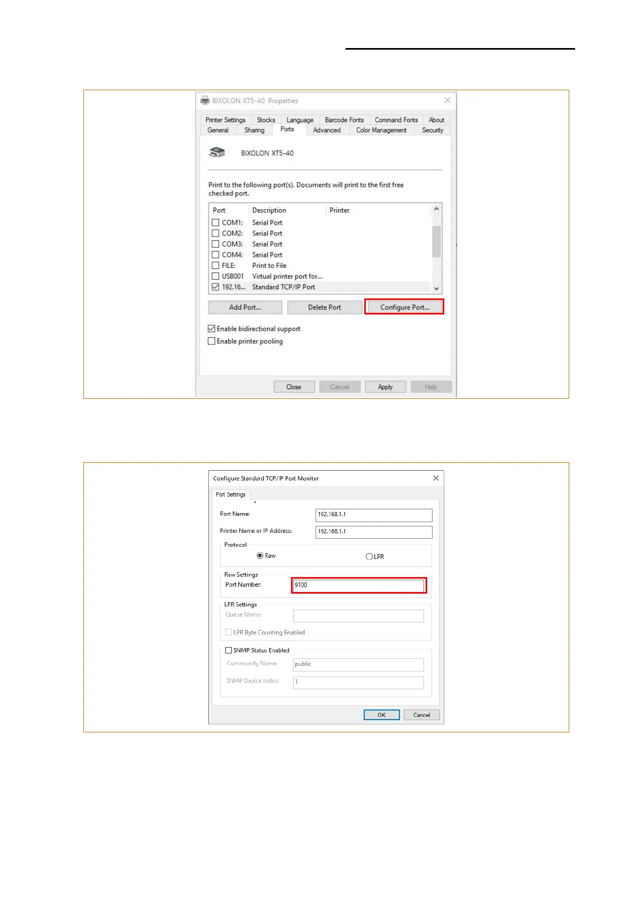Check the COM4: serial port checkbox
636x899 pixels.
tap(216, 255)
